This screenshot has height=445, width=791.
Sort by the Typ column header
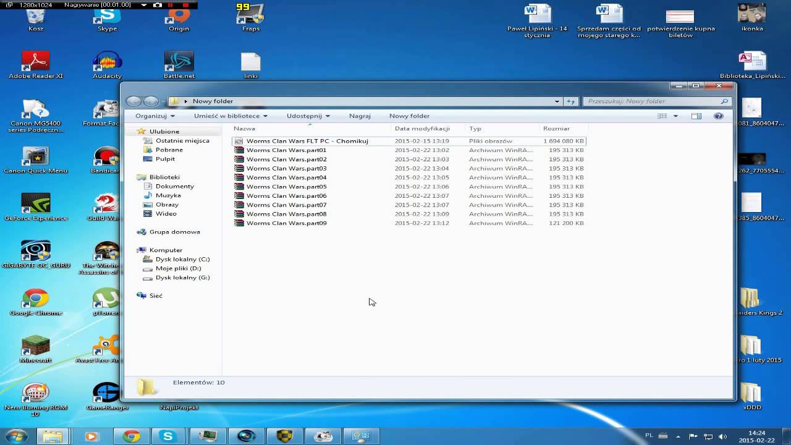pyautogui.click(x=503, y=129)
